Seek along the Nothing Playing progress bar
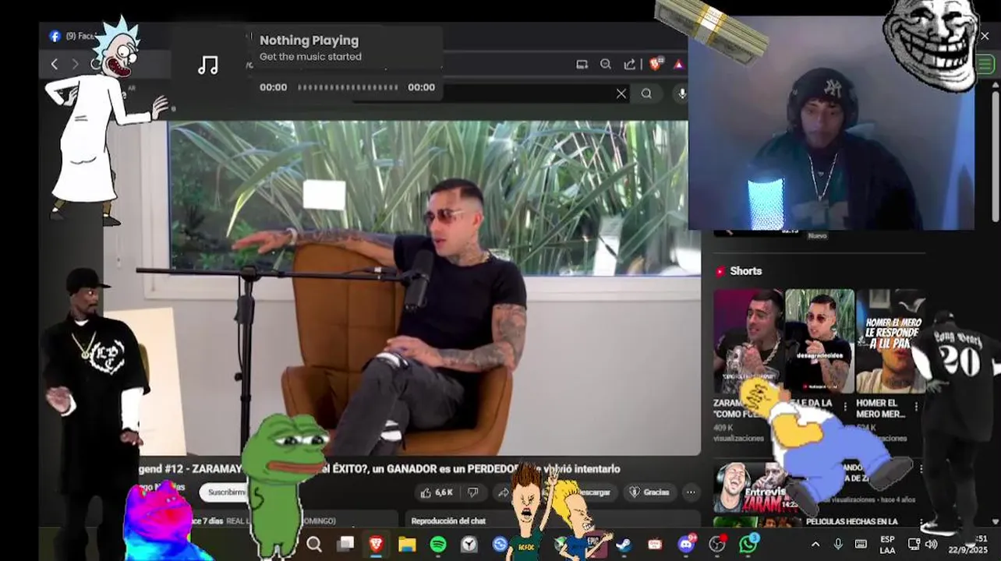This screenshot has height=561, width=1001. tap(348, 87)
